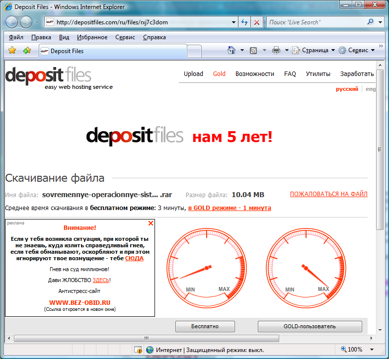This screenshot has height=359, width=389.
Task: Open the Возможности link
Action: coord(255,74)
